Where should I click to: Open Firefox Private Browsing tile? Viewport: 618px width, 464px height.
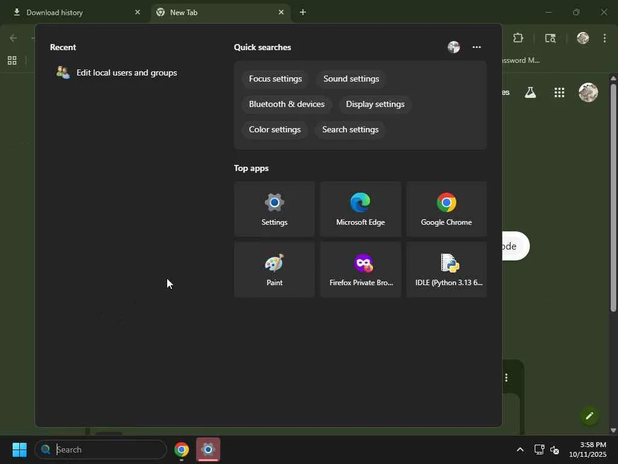360,270
